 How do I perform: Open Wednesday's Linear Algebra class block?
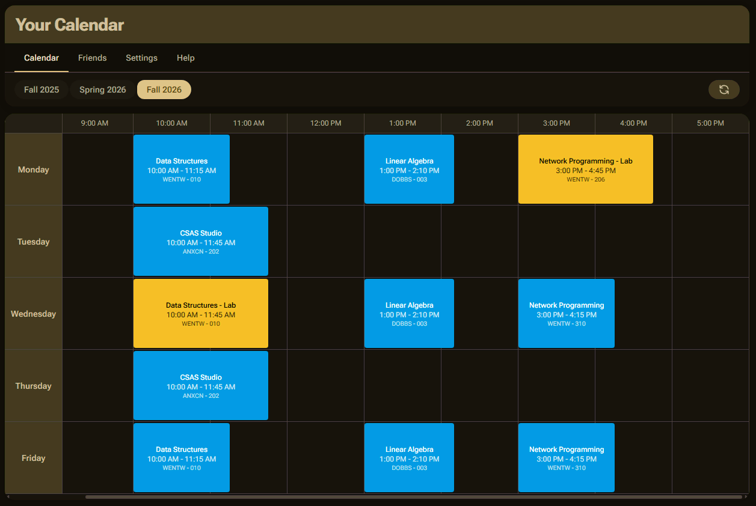409,314
